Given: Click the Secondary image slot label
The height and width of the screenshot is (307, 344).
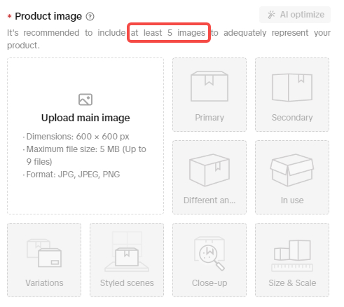Looking at the screenshot, I should 292,118.
